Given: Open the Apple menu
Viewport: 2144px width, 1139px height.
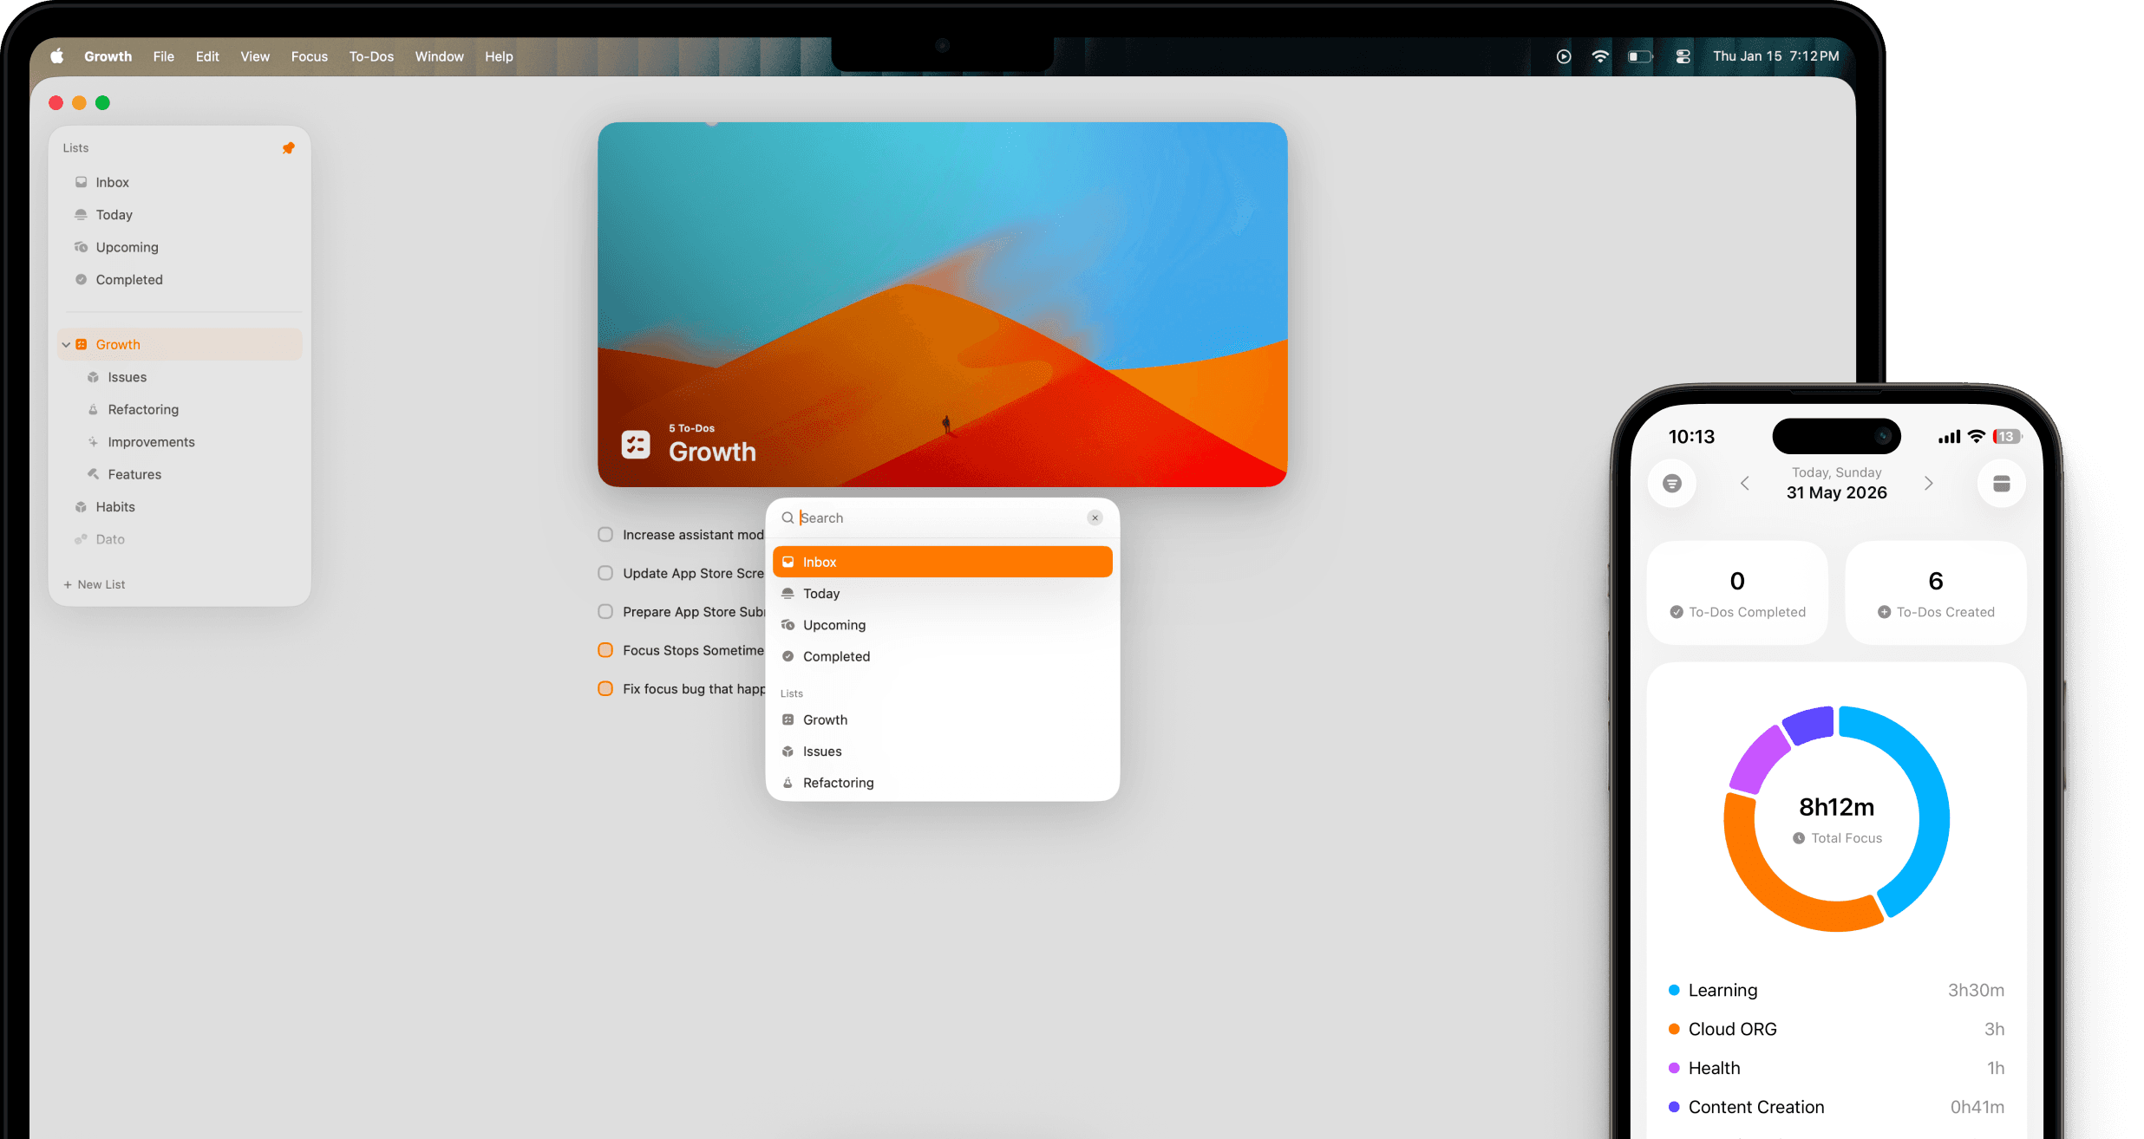Looking at the screenshot, I should tap(57, 56).
